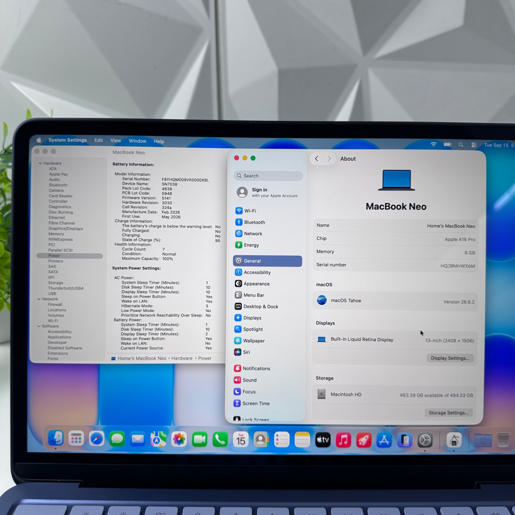Select Thunderbolt/USB4 in System Information
The height and width of the screenshot is (515, 515).
(66, 288)
